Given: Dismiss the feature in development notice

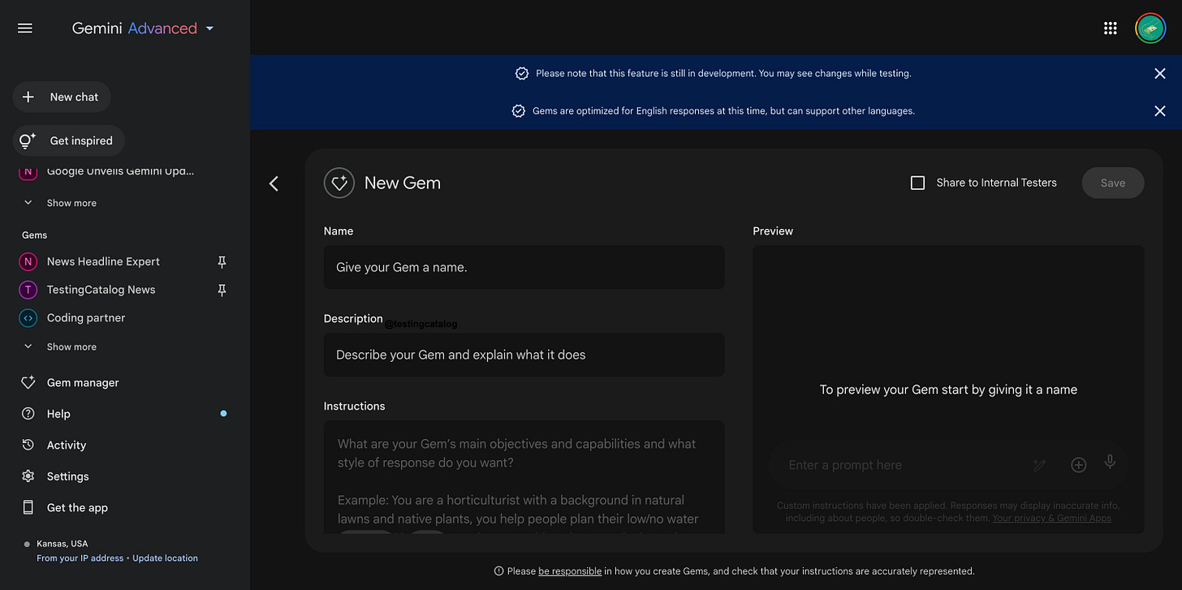Looking at the screenshot, I should point(1160,74).
